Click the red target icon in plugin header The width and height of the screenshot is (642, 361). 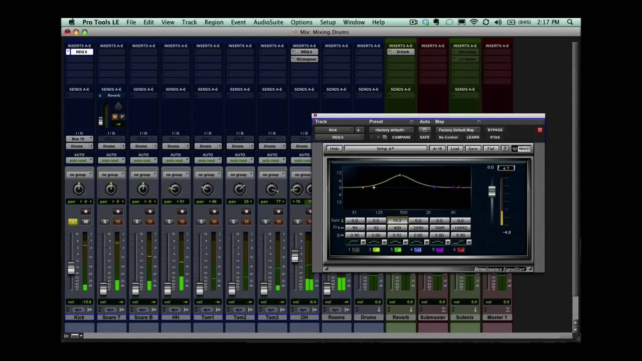pyautogui.click(x=540, y=130)
